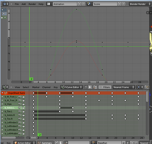
Task: Open the graph editor Key menu
Action: tap(56, 87)
